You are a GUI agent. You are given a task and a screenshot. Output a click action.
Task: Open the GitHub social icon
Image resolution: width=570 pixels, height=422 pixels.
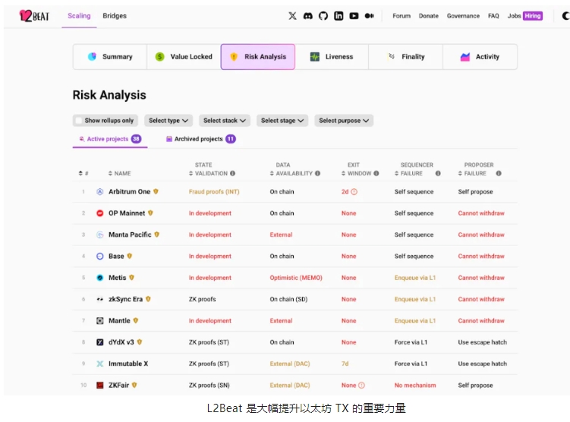click(x=323, y=16)
